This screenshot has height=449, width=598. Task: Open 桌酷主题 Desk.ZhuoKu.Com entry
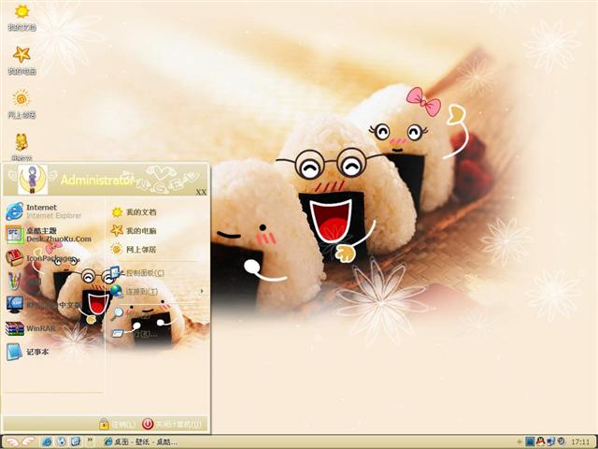click(x=49, y=235)
